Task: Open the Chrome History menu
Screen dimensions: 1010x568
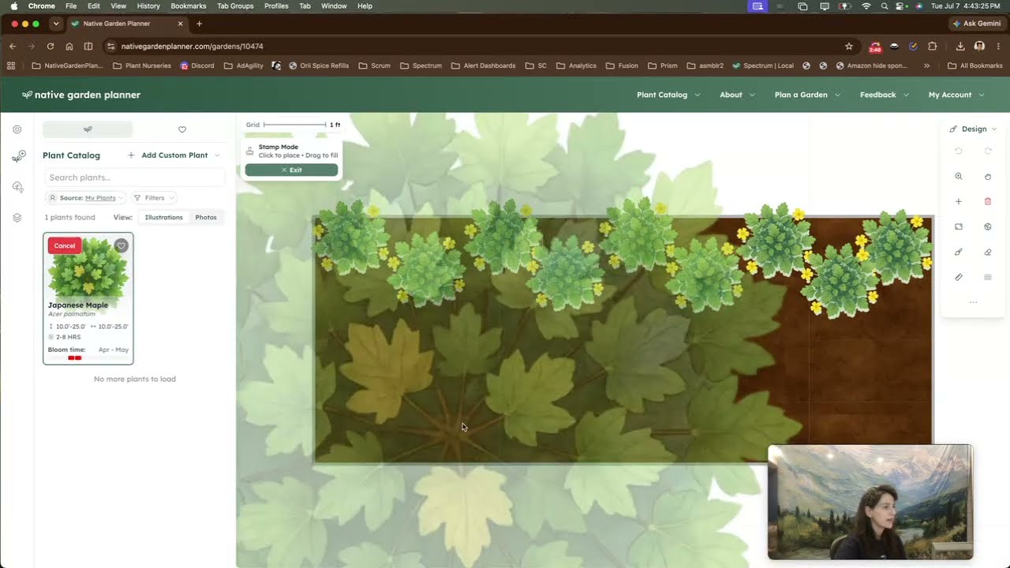Action: pyautogui.click(x=148, y=6)
